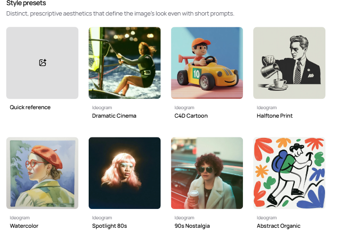Click the Abstract Organic title text

(278, 226)
